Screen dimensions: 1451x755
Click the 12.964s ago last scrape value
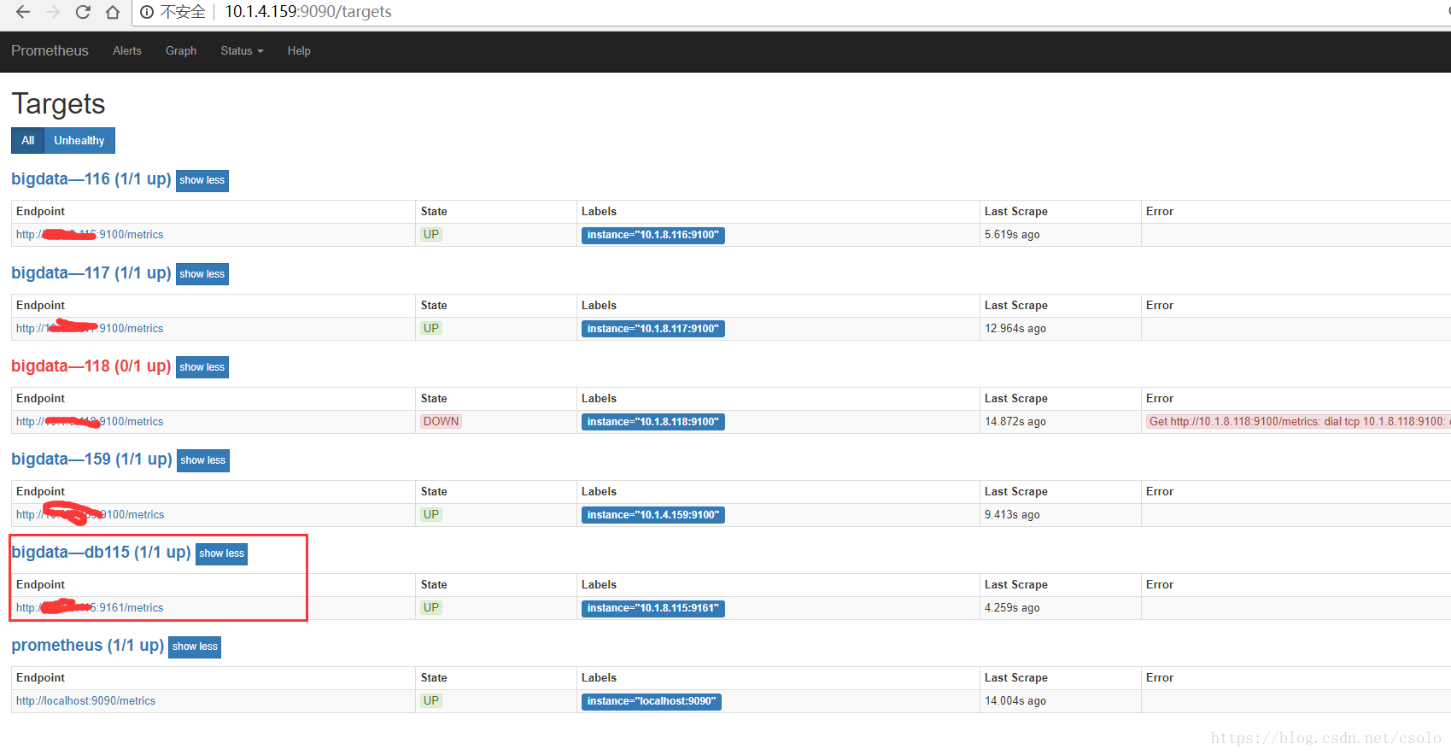pos(1015,329)
